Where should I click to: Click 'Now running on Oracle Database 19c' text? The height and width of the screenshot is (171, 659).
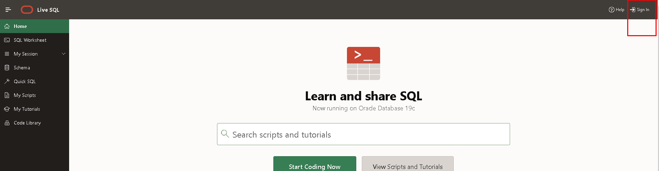364,108
